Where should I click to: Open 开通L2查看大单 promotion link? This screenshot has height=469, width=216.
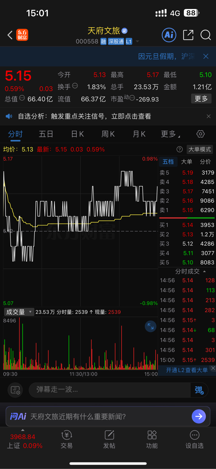pos(187,370)
